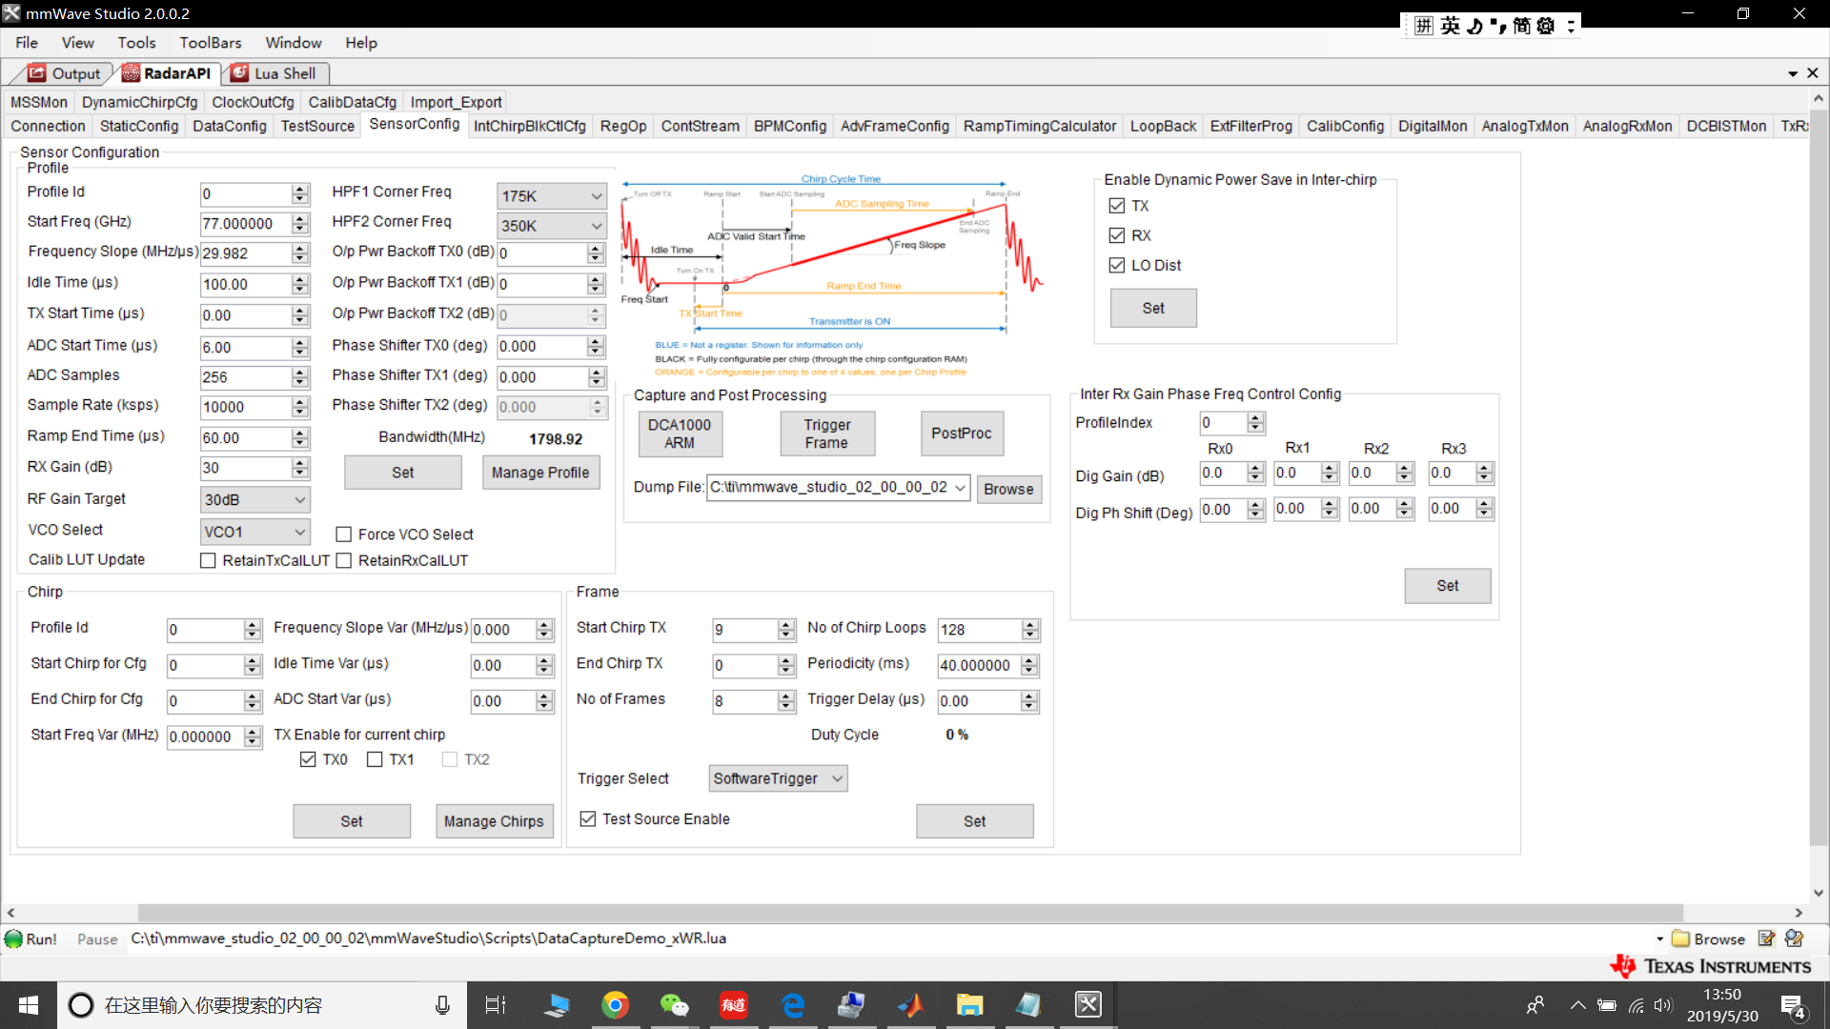1830x1029 pixels.
Task: Open the red Youdao app on taskbar
Action: (x=734, y=1005)
